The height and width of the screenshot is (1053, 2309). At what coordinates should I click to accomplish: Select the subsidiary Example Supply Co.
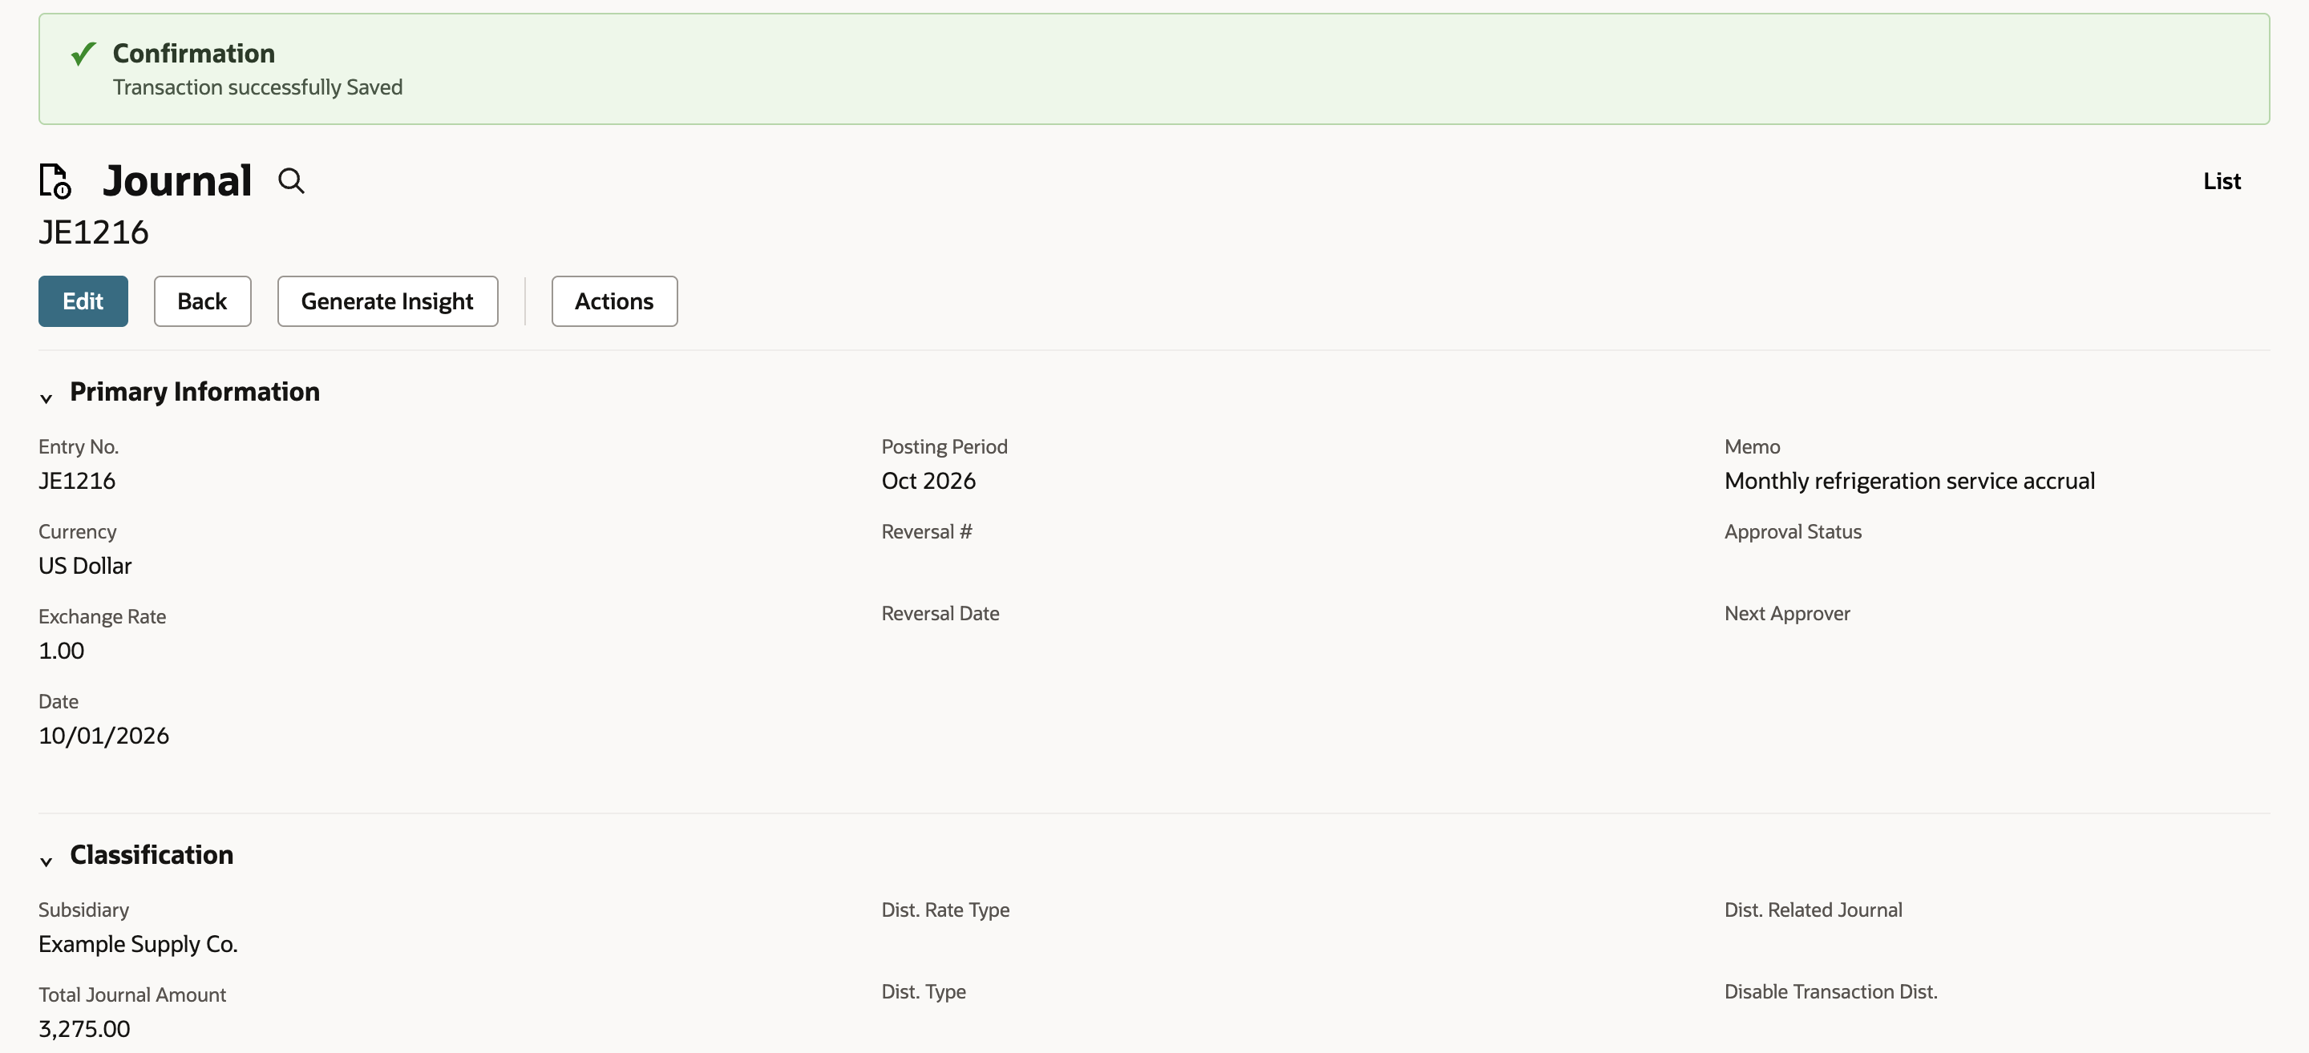(x=138, y=944)
